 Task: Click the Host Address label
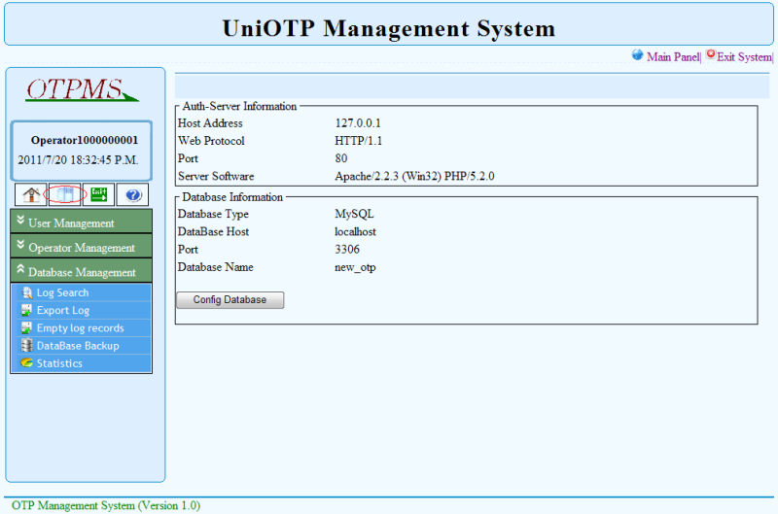tap(210, 123)
